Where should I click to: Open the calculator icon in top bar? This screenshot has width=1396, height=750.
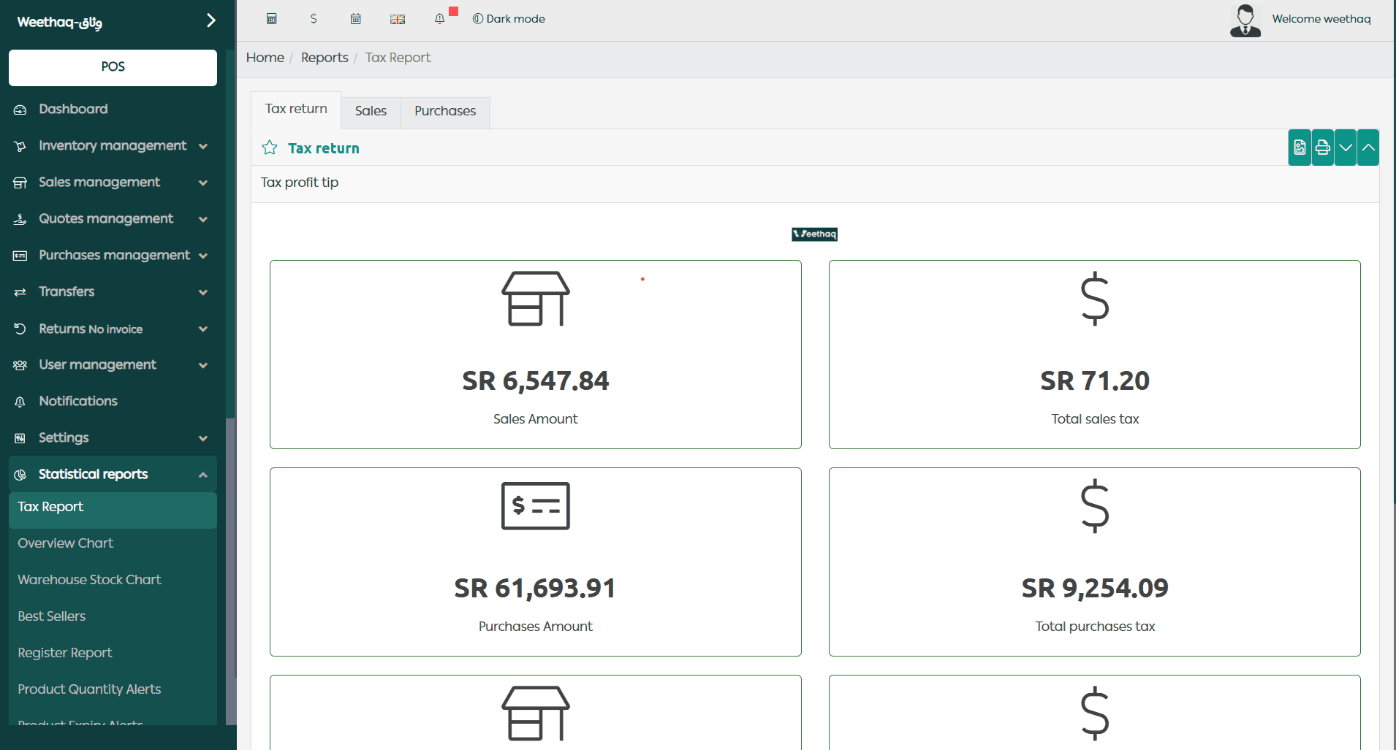tap(271, 19)
